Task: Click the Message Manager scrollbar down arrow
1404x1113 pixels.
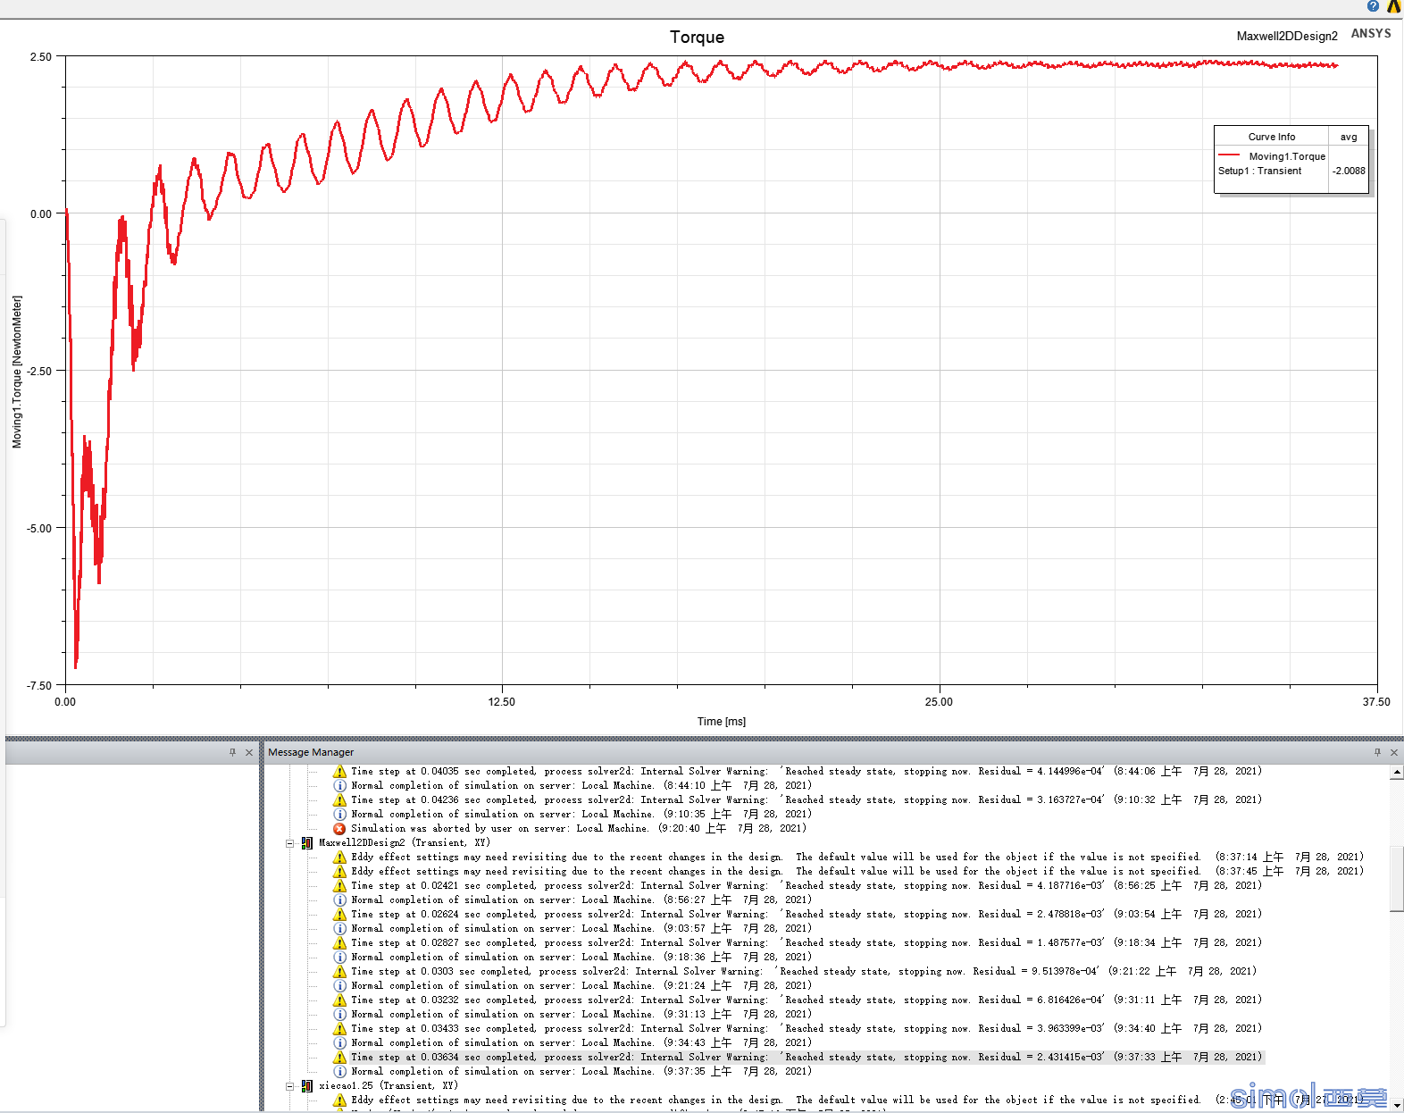Action: coord(1396,1105)
